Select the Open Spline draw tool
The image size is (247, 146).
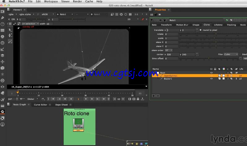click(10, 41)
